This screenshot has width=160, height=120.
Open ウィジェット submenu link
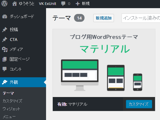click(11, 109)
